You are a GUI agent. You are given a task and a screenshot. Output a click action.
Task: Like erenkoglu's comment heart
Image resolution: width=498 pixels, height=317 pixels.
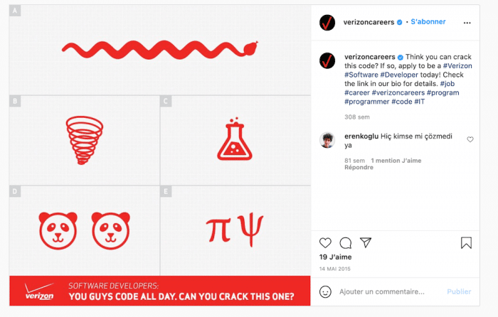pyautogui.click(x=470, y=140)
